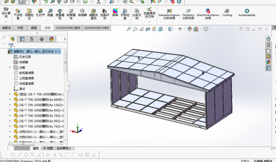Screen dimensions: 276x162
Task: Click the Edit Appearance color ball icon
Action: [x=189, y=29]
